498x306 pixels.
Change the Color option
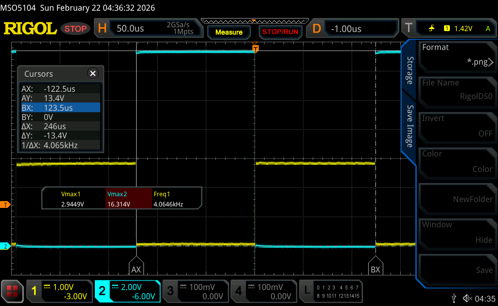tap(457, 162)
